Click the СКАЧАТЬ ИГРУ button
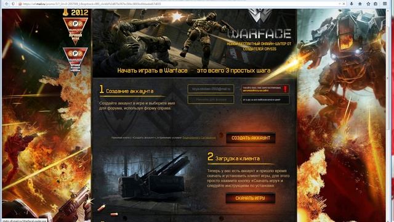394x222 pixels. tap(251, 199)
